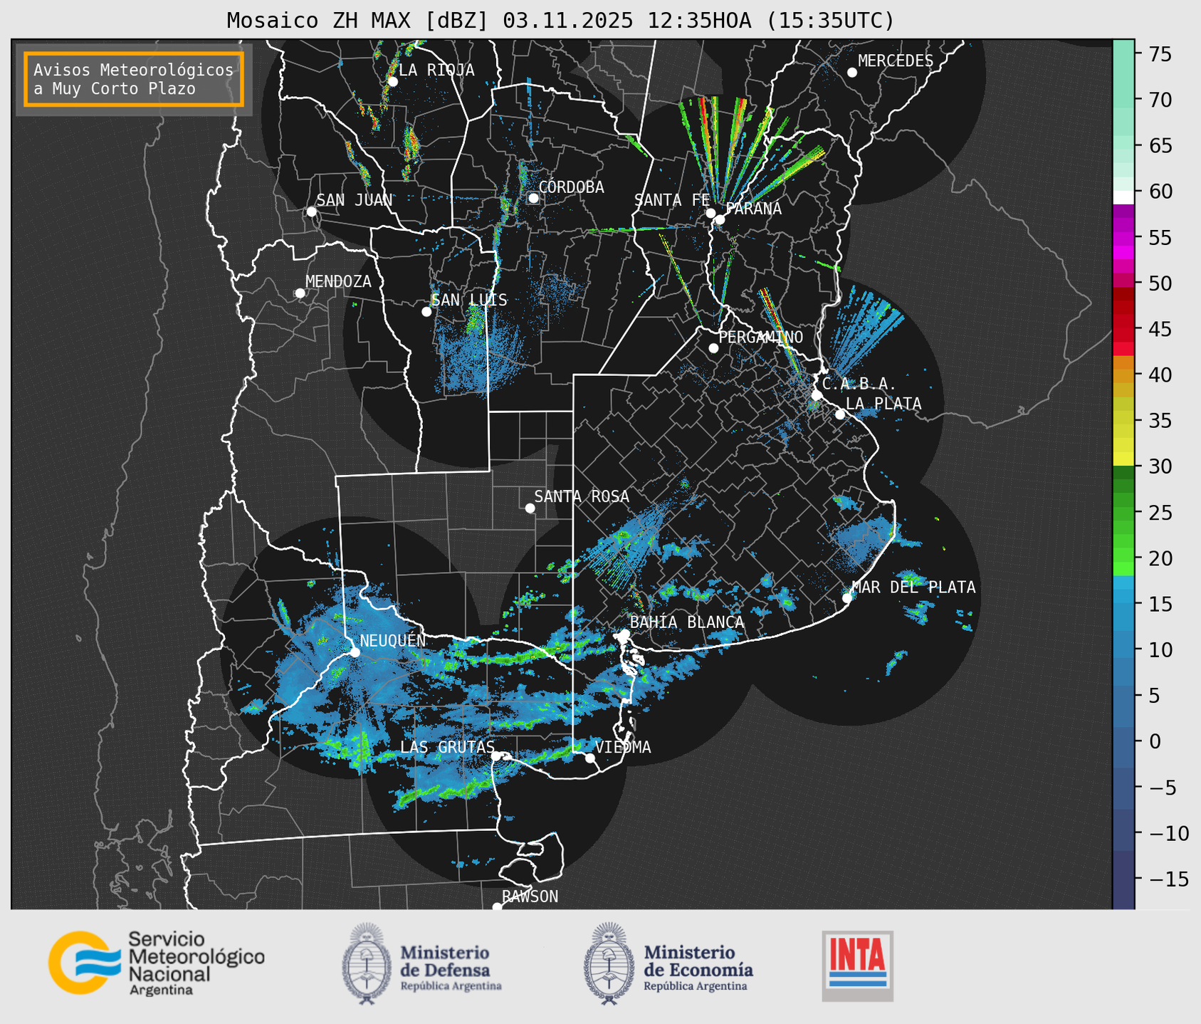Image resolution: width=1201 pixels, height=1024 pixels.
Task: Click the PARANÁ city marker dot
Action: coord(720,219)
